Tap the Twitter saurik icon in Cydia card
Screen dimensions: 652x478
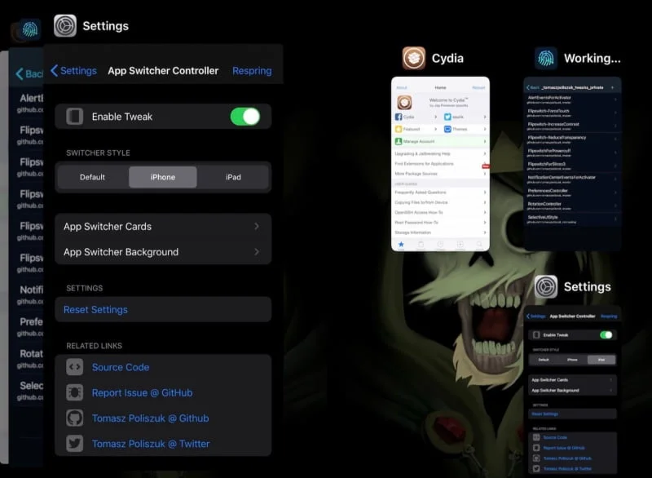coord(447,117)
